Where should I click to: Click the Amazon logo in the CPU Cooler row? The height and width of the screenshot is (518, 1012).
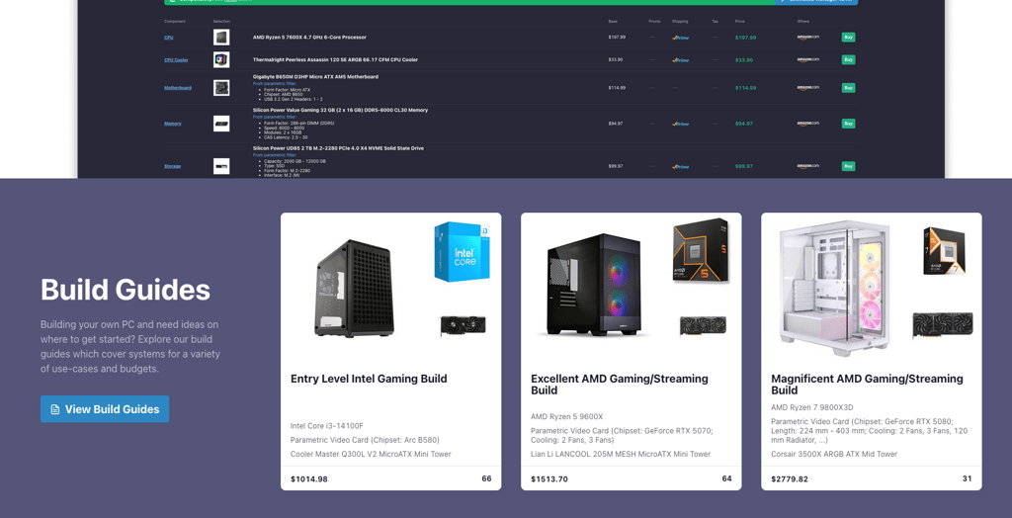click(x=808, y=60)
